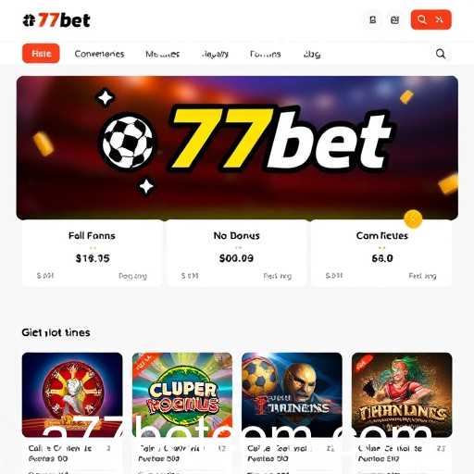Open the search magnifier in navigation bar
Screen dimensions: 474x474
point(441,54)
